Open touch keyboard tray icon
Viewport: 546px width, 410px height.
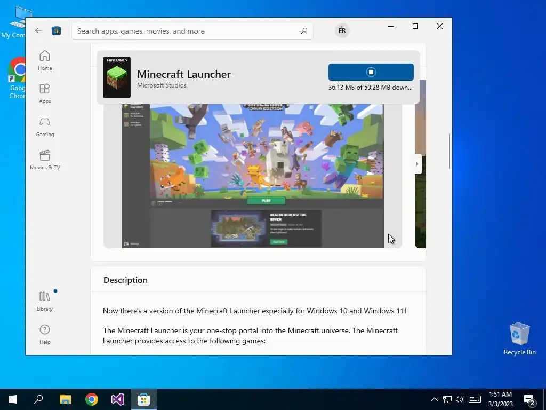[475, 399]
